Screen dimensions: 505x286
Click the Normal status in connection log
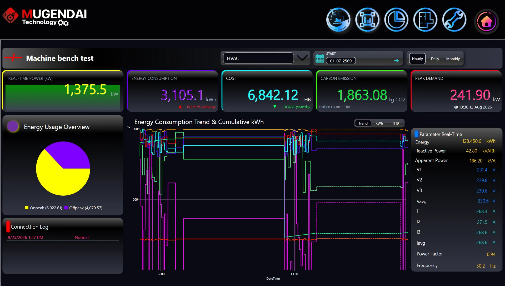coord(82,237)
